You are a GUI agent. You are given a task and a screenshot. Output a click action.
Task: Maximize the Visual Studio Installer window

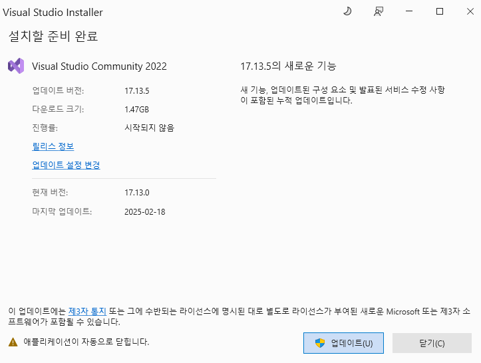coord(440,11)
